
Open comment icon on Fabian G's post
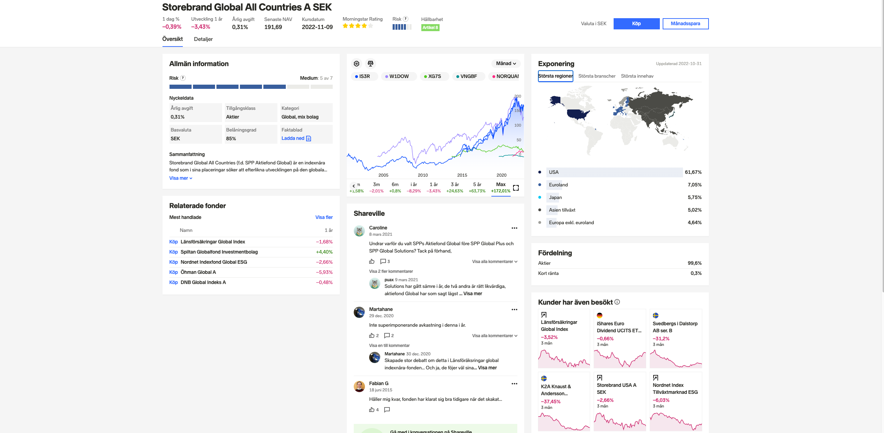click(387, 410)
